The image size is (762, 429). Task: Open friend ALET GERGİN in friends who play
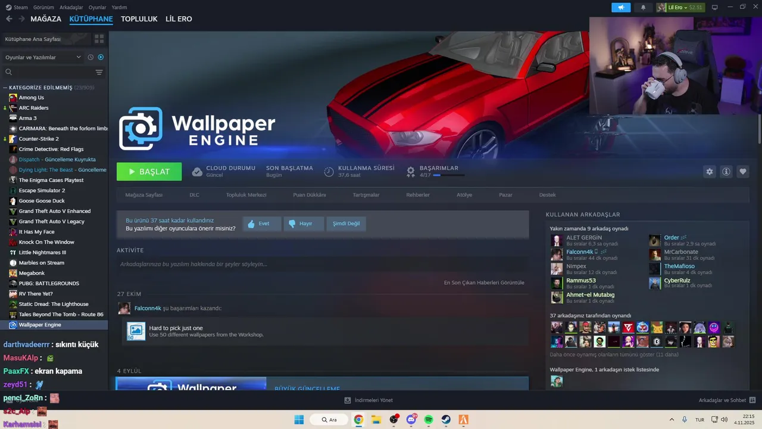tap(584, 238)
